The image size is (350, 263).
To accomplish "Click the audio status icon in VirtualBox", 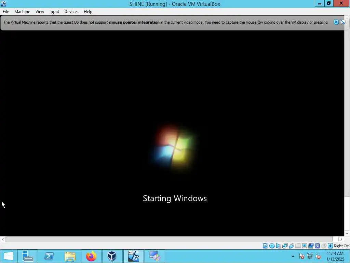I will pyautogui.click(x=278, y=246).
